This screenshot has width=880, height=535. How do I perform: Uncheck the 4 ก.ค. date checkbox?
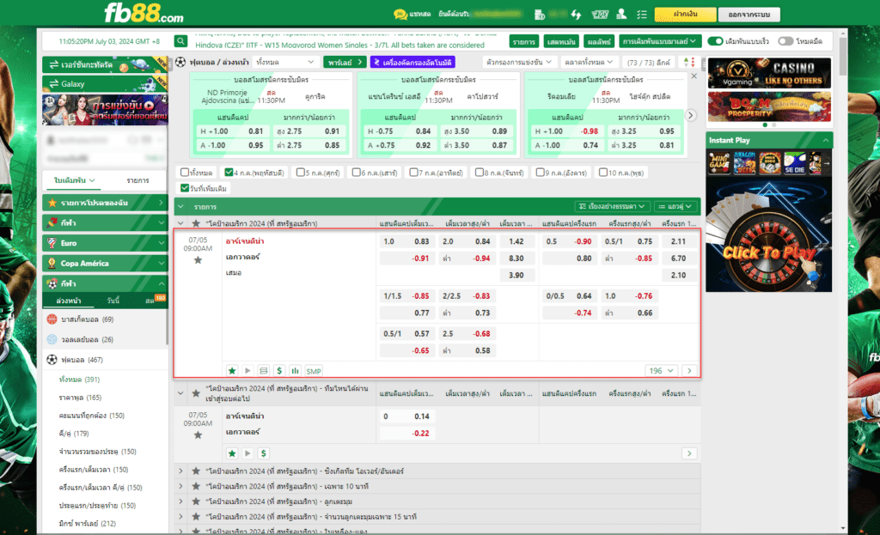(229, 172)
